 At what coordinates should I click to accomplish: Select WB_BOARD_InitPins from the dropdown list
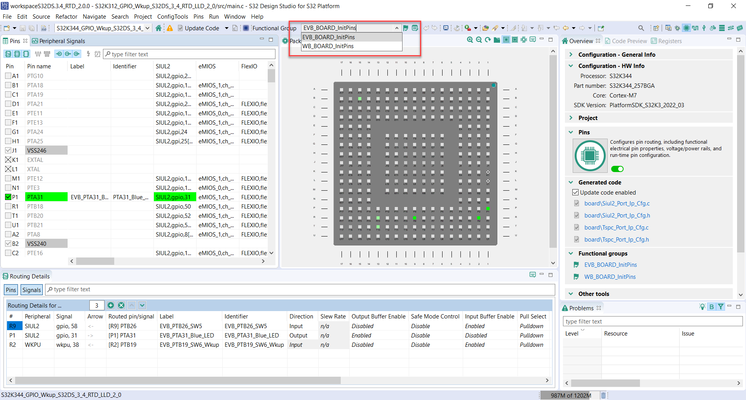click(352, 46)
